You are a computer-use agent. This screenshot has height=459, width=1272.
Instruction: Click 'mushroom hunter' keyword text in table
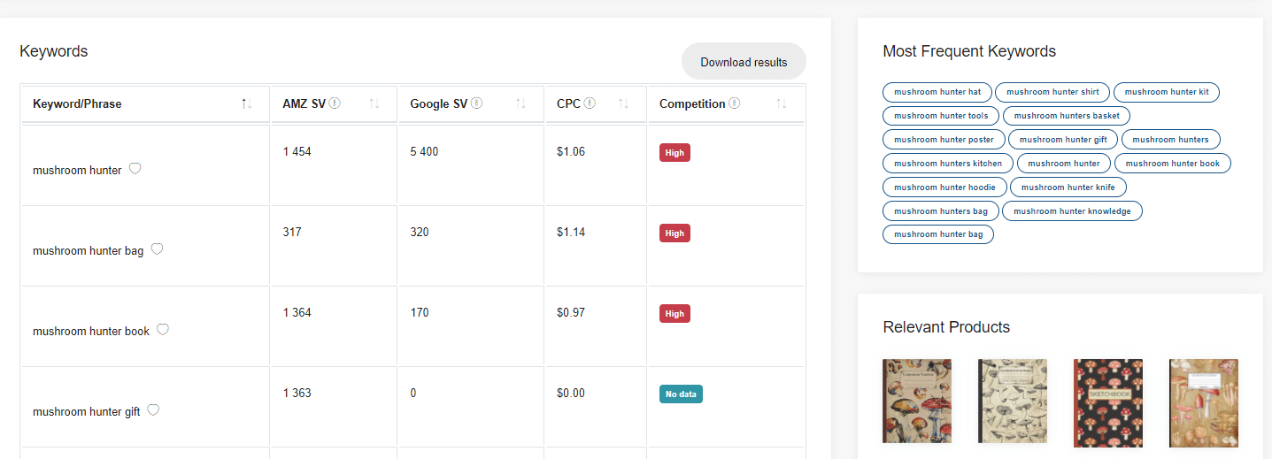click(x=77, y=171)
